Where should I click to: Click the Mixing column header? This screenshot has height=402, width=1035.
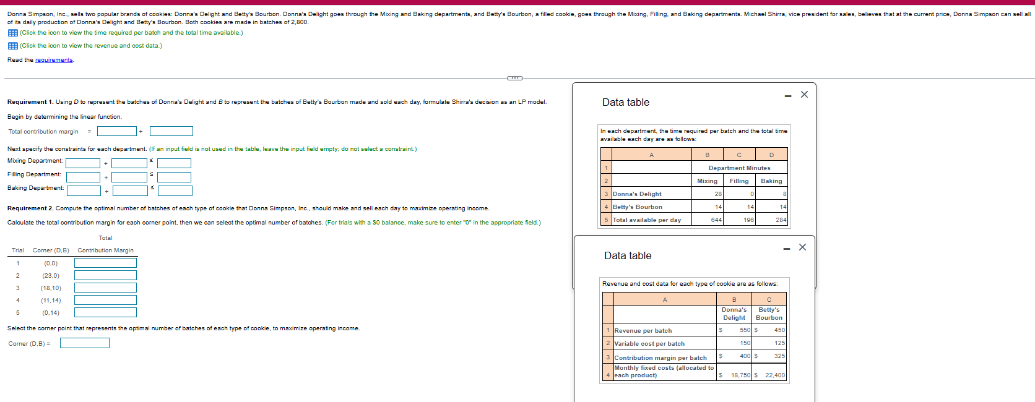(x=708, y=181)
